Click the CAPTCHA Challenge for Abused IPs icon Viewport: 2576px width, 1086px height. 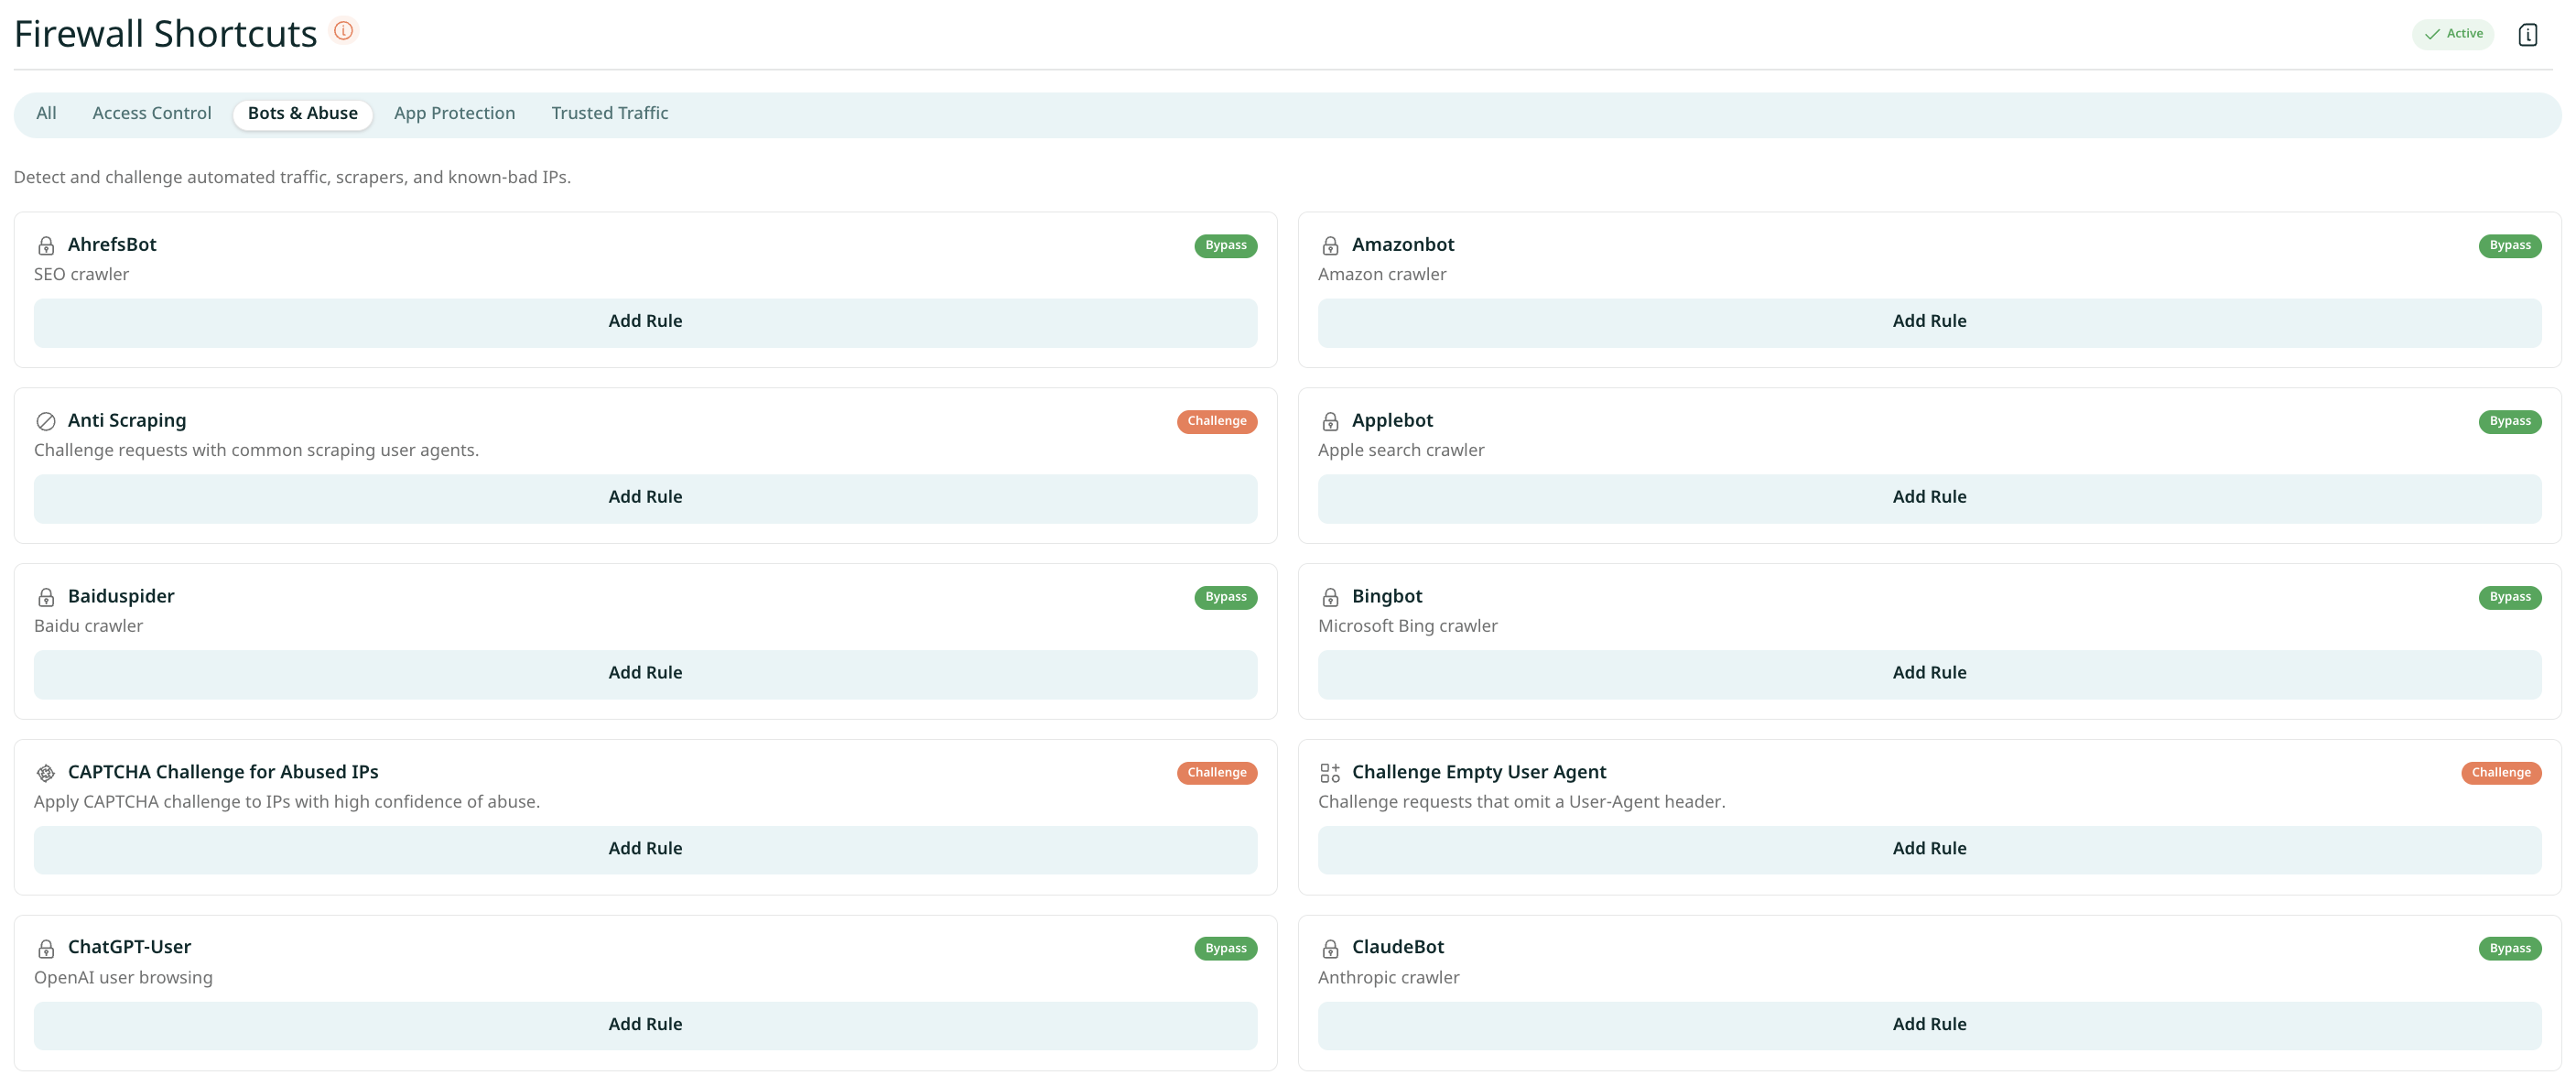pyautogui.click(x=46, y=773)
